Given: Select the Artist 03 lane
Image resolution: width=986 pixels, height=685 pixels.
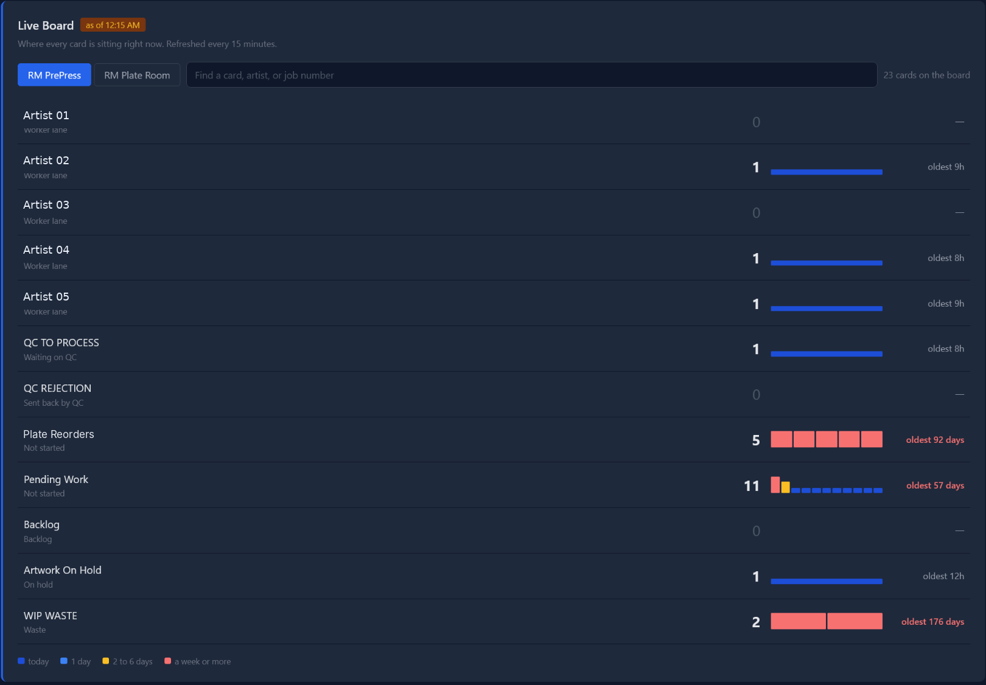Looking at the screenshot, I should point(494,212).
